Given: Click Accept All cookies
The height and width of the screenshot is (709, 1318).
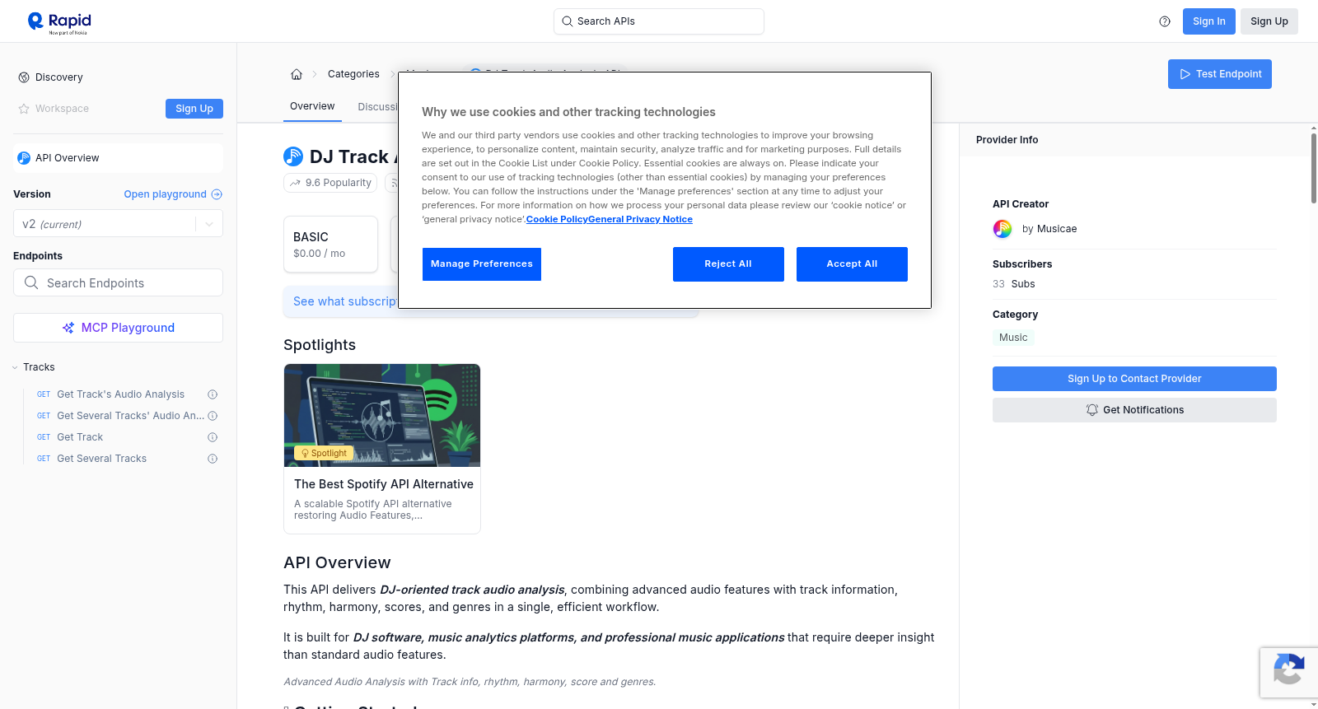Looking at the screenshot, I should pyautogui.click(x=852, y=264).
